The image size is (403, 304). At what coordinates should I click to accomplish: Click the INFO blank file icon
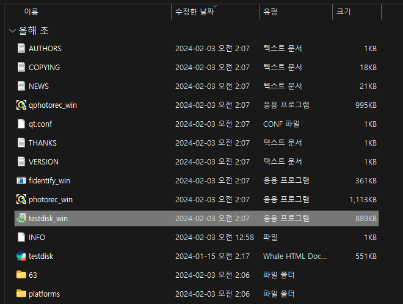click(21, 237)
